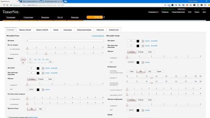This screenshot has height=118, width=210.
Task: Click the Выйти logout link
Action: [x=203, y=9]
